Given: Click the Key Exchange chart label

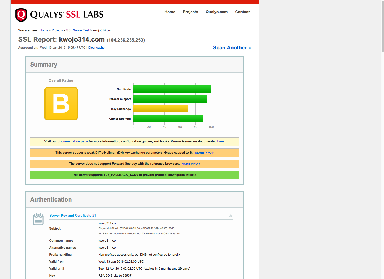Looking at the screenshot, I should click(x=121, y=109).
